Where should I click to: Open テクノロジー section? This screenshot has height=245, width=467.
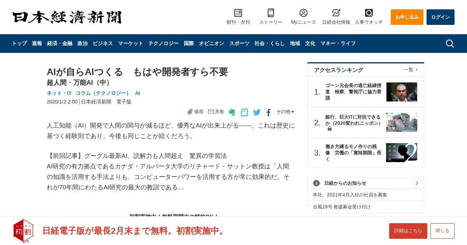(163, 44)
